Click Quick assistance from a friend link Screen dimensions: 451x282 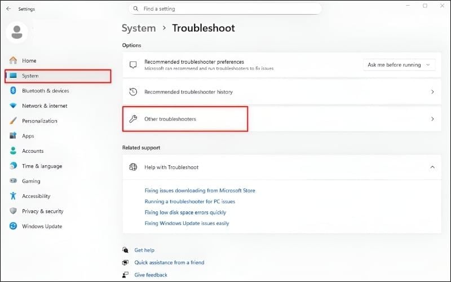point(169,262)
